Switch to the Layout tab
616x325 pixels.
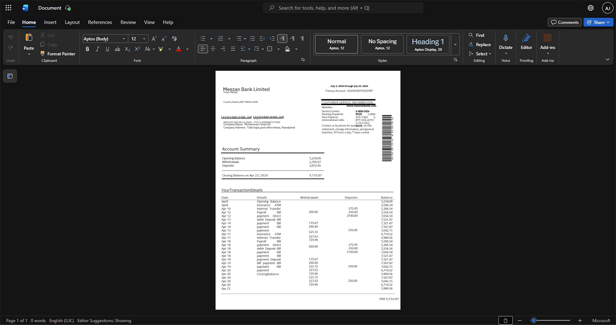72,22
